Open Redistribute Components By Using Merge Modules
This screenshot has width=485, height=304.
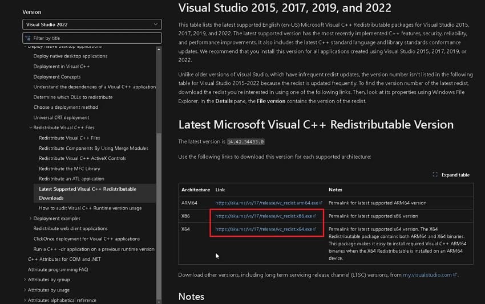[94, 148]
